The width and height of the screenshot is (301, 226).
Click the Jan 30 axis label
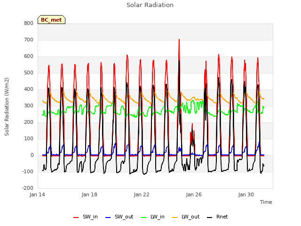pyautogui.click(x=246, y=194)
